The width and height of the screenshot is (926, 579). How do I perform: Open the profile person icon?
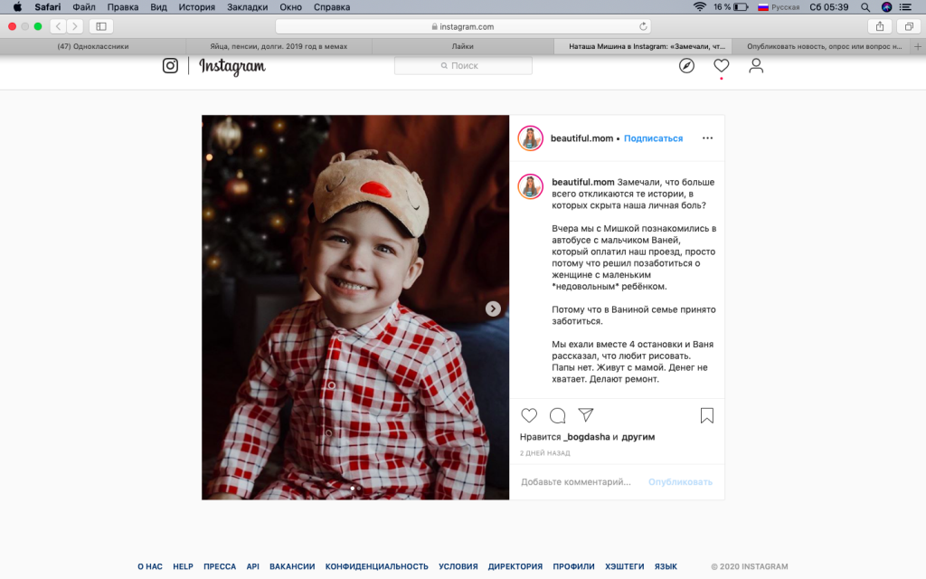tap(756, 66)
